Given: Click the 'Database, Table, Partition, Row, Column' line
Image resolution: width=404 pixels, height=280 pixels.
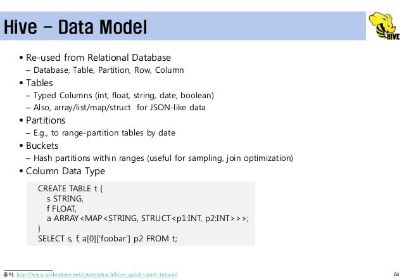Looking at the screenshot, I should pyautogui.click(x=108, y=70).
